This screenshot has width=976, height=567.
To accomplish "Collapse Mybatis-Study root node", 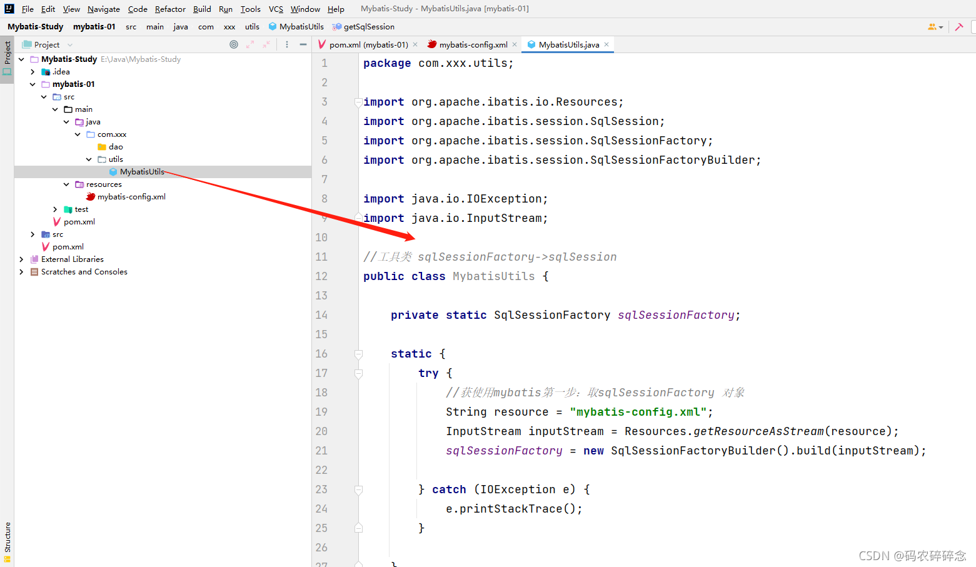I will tap(21, 59).
